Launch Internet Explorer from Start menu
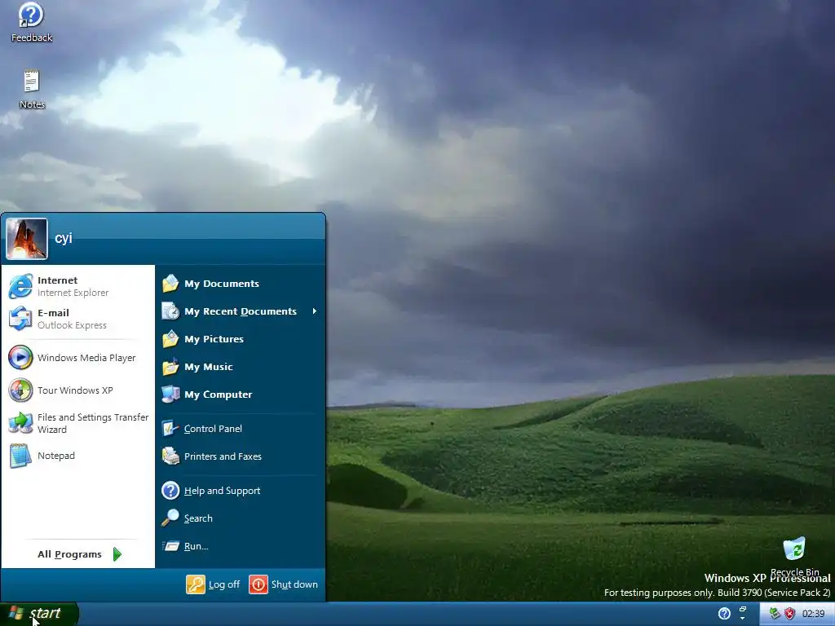This screenshot has height=626, width=835. click(x=77, y=286)
